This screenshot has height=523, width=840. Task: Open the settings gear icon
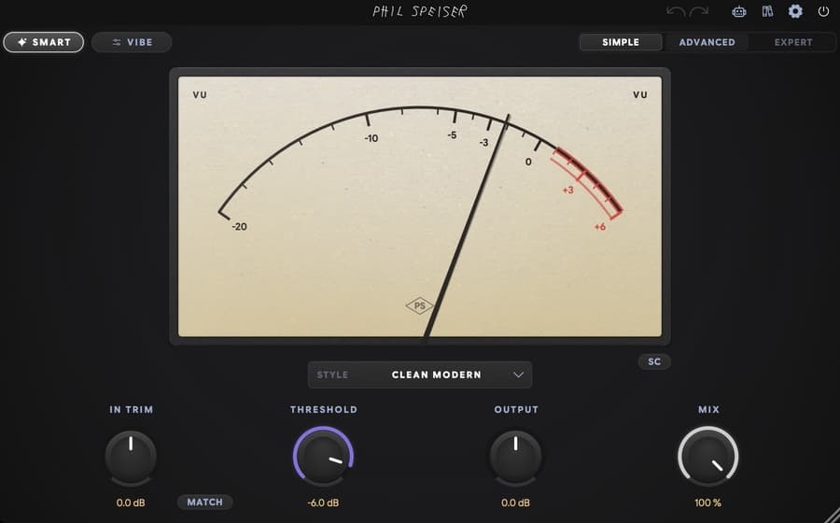[795, 11]
